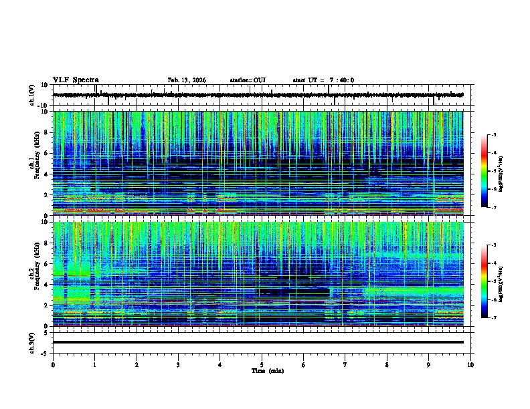Click the ch.1 color bar log(PSD) units label
Image resolution: width=530 pixels, height=409 pixels.
point(501,174)
